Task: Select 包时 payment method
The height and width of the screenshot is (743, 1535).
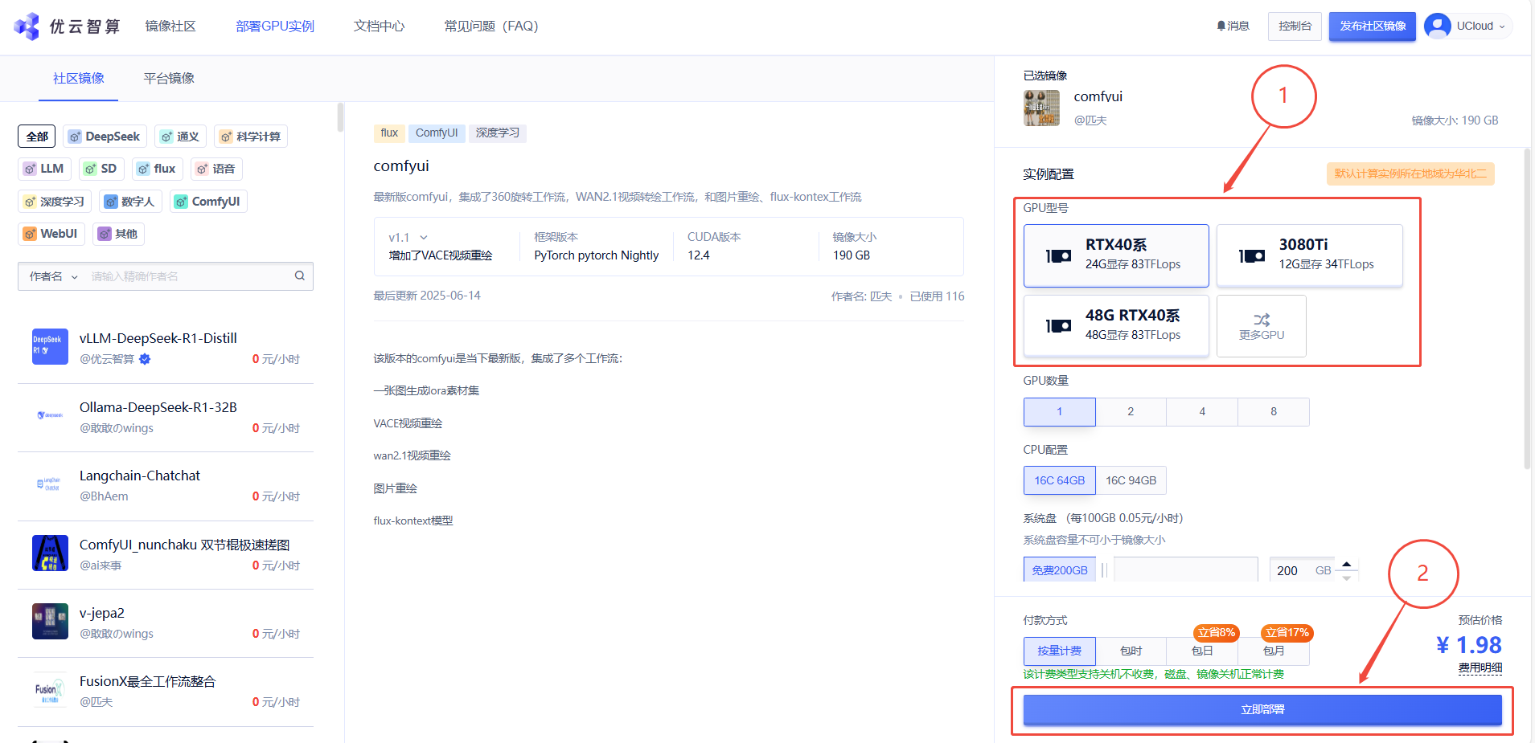Action: [x=1131, y=651]
